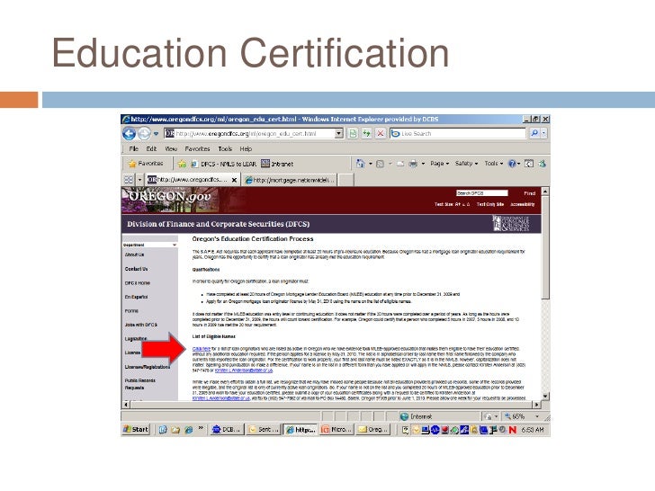Open the recent pages dropdown beside Forward

tap(156, 134)
